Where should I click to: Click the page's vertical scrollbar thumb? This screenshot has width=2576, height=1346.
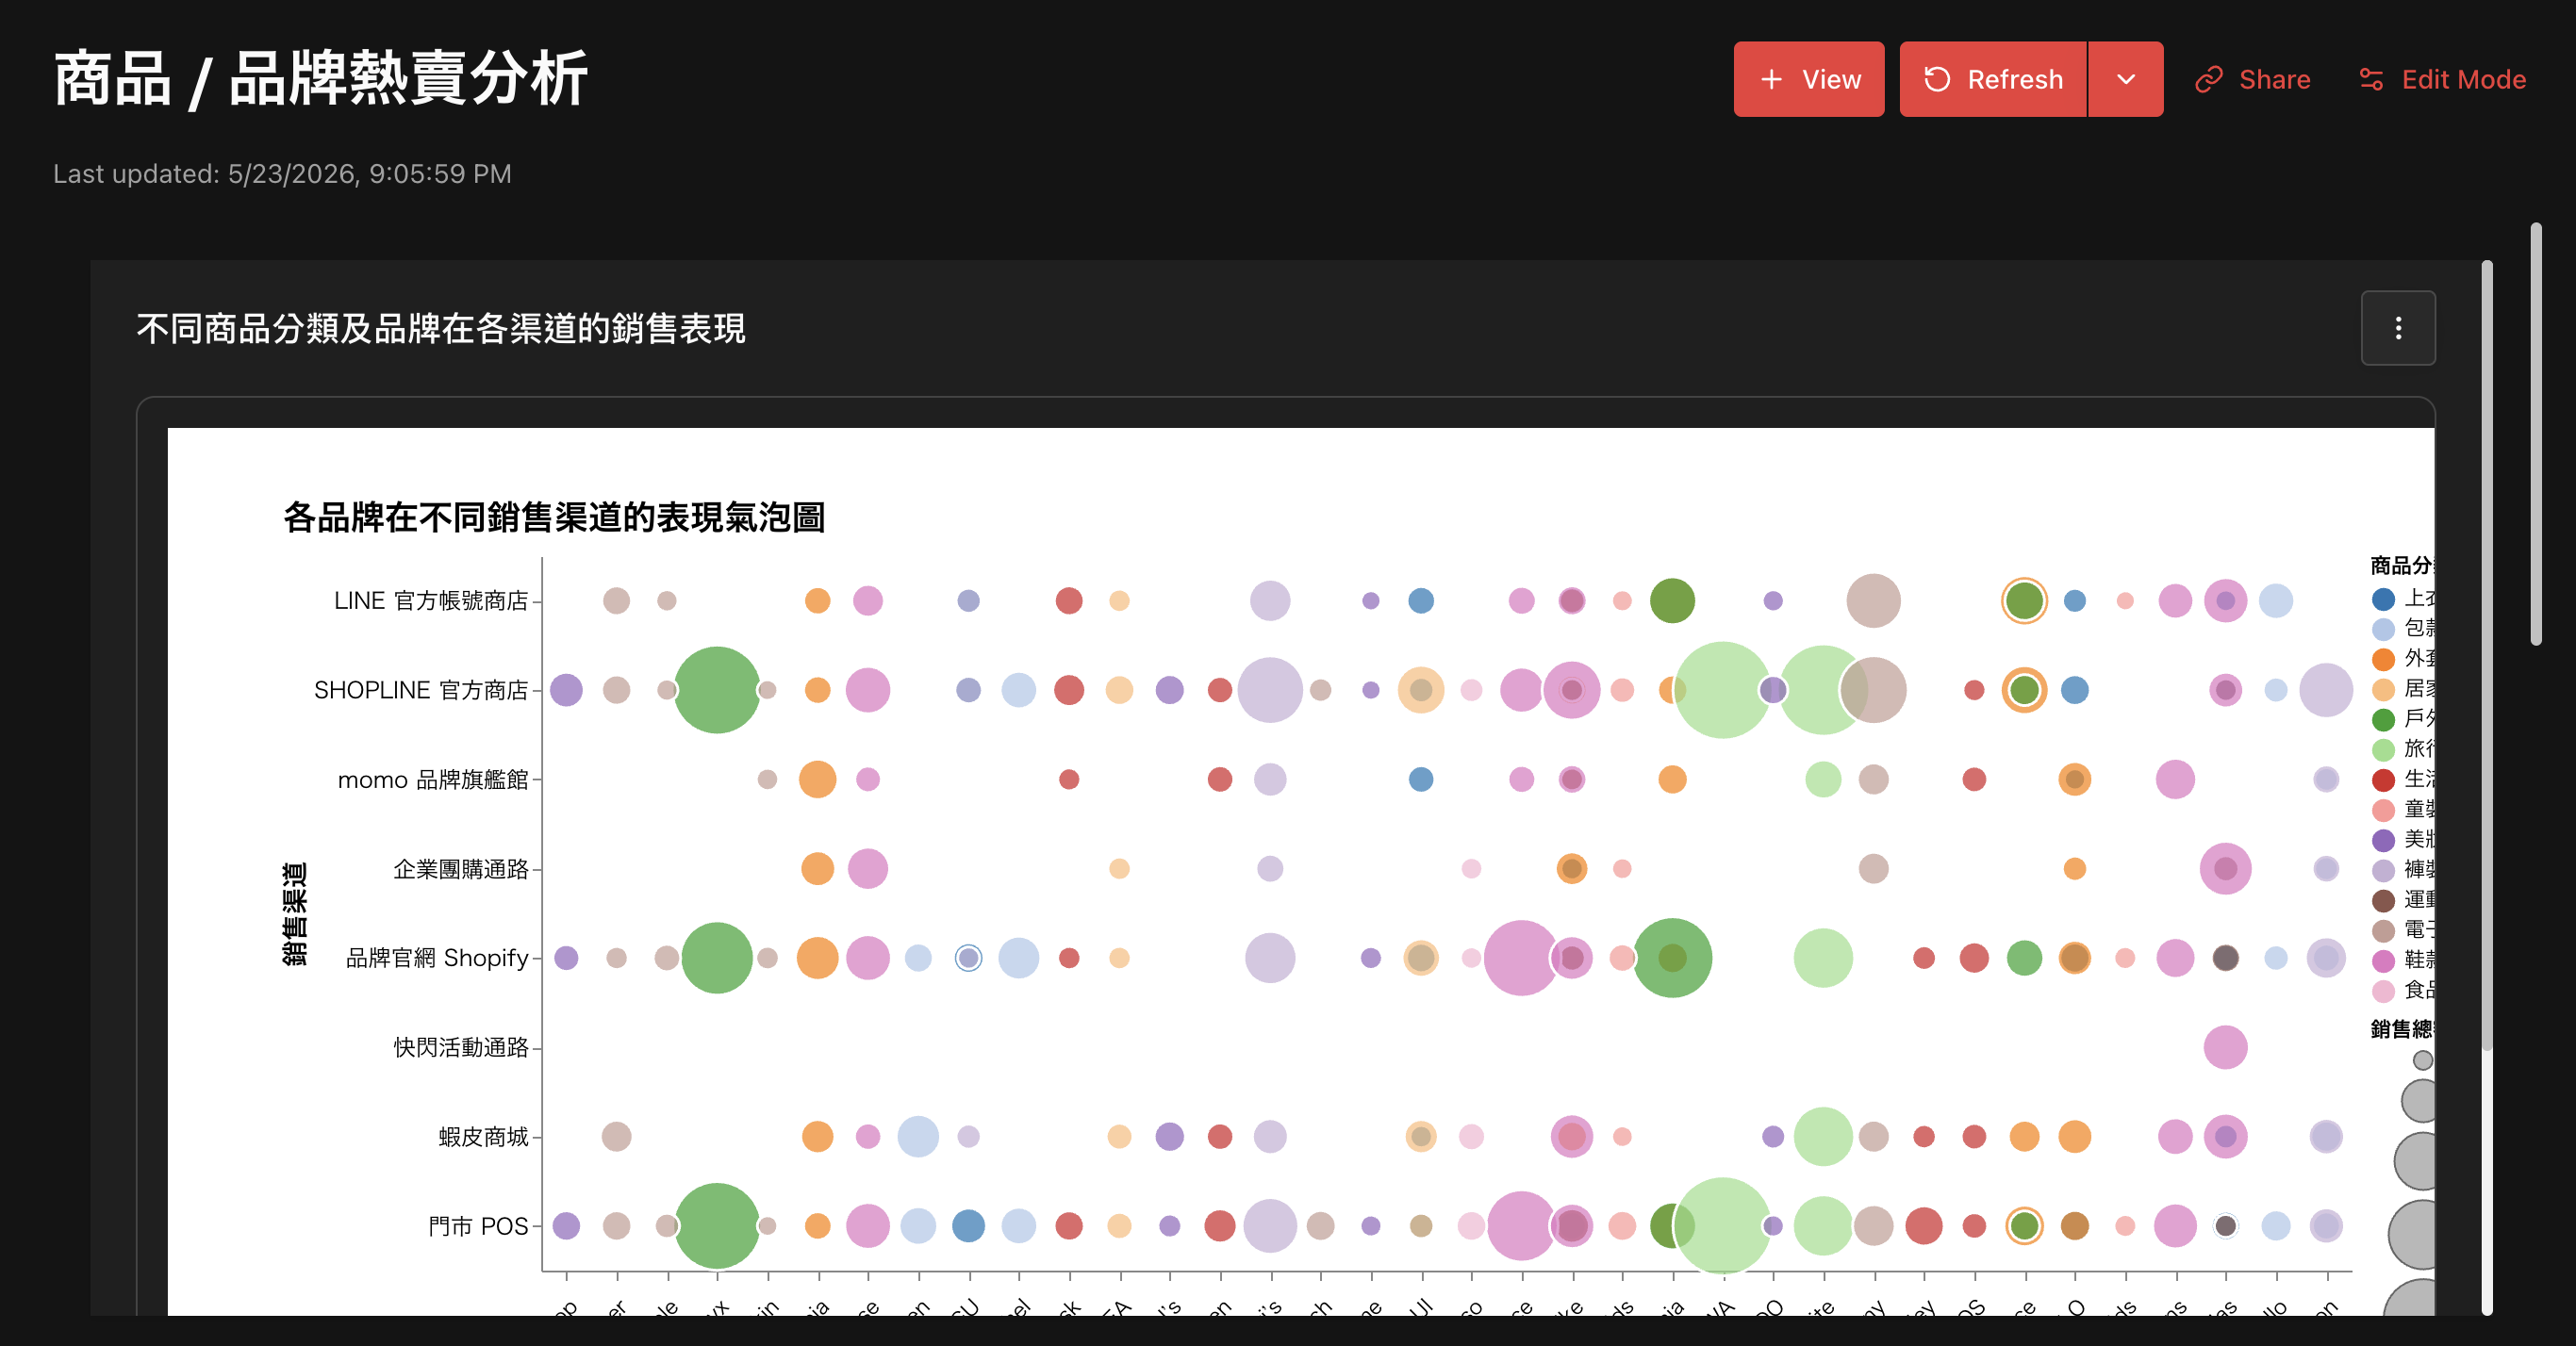click(x=2535, y=434)
